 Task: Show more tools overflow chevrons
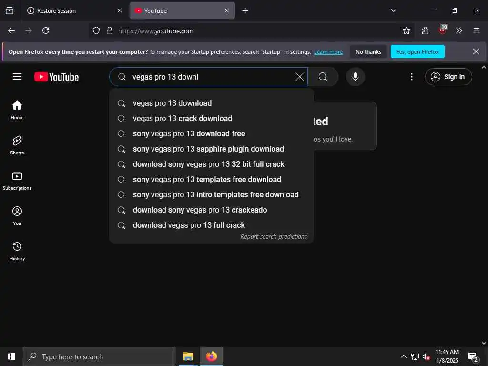click(x=459, y=30)
